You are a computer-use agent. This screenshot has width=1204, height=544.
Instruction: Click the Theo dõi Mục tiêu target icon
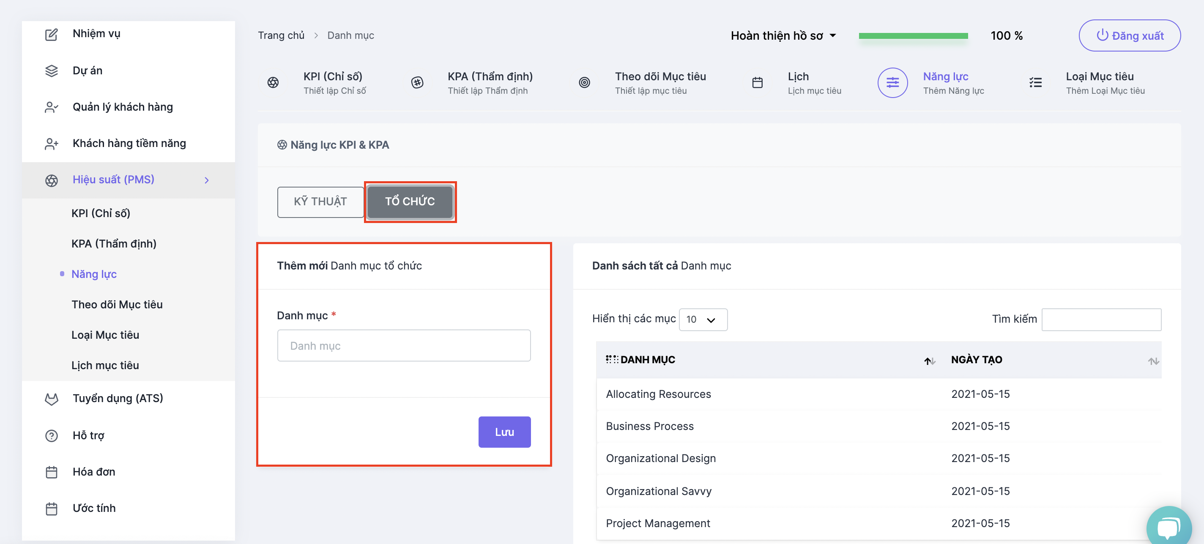(584, 83)
